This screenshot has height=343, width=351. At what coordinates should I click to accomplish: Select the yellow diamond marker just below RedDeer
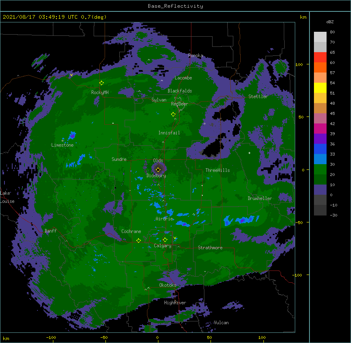click(173, 114)
